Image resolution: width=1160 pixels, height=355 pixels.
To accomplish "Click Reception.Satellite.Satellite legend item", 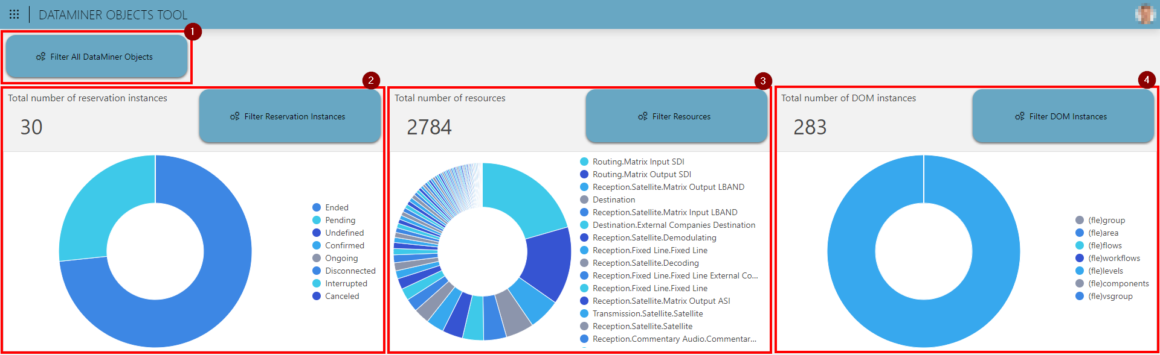I will tap(636, 326).
